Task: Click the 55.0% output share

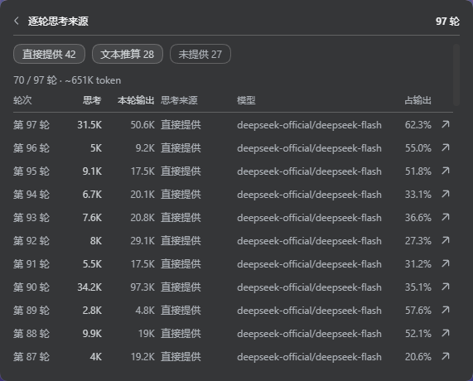Action: coord(417,147)
